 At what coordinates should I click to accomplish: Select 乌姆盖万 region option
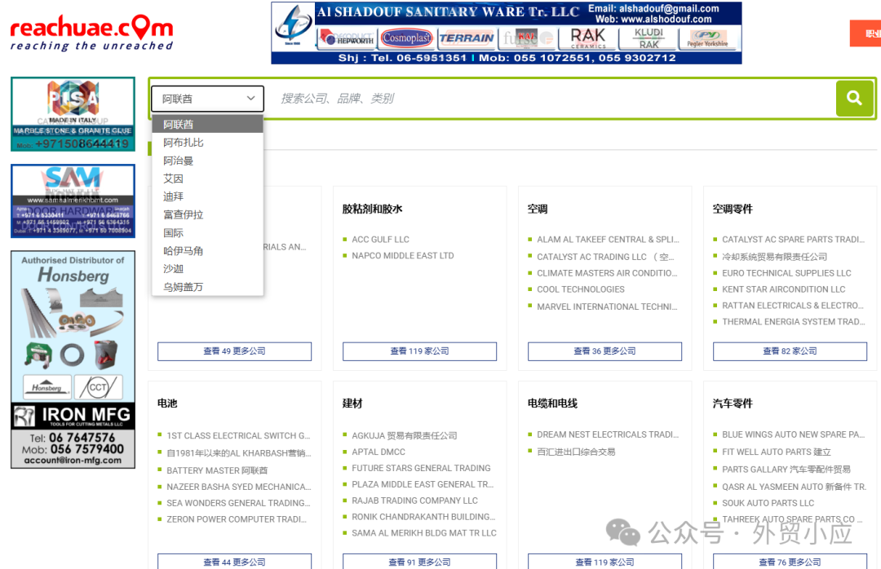[x=207, y=286]
